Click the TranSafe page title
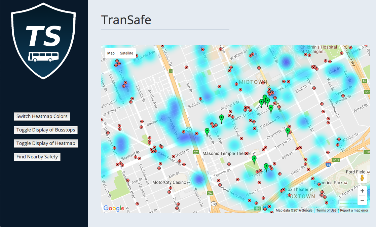The image size is (376, 227). click(126, 20)
